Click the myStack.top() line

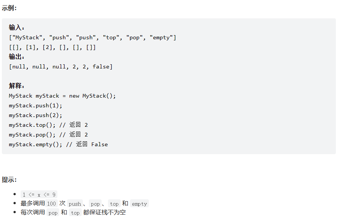click(48, 125)
